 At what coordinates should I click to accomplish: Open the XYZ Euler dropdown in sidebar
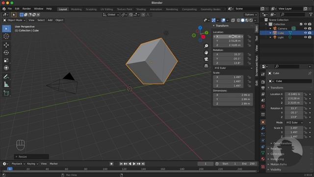point(233,68)
